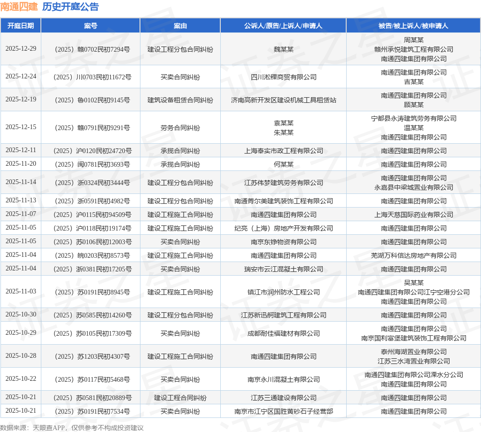Click case cause 劳务合同纠纷
Screen dimensions: 481x432
[x=180, y=128]
